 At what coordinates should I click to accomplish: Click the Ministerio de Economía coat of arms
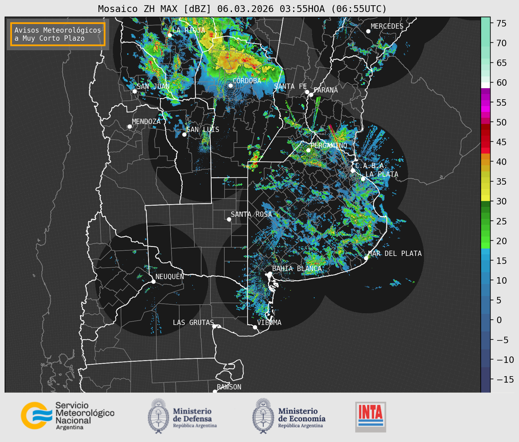click(263, 416)
